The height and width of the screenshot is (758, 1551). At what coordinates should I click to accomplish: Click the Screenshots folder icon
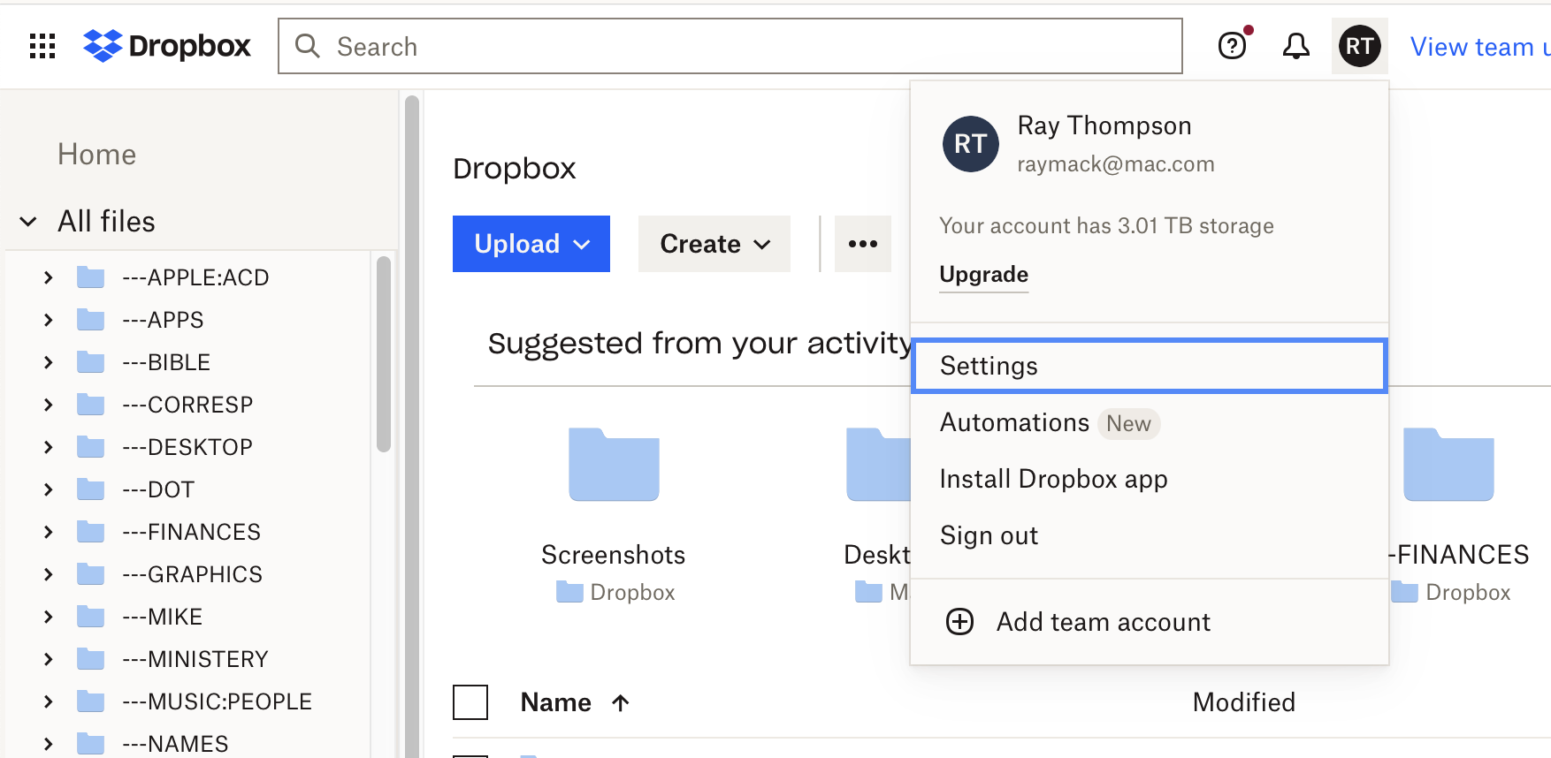[614, 465]
